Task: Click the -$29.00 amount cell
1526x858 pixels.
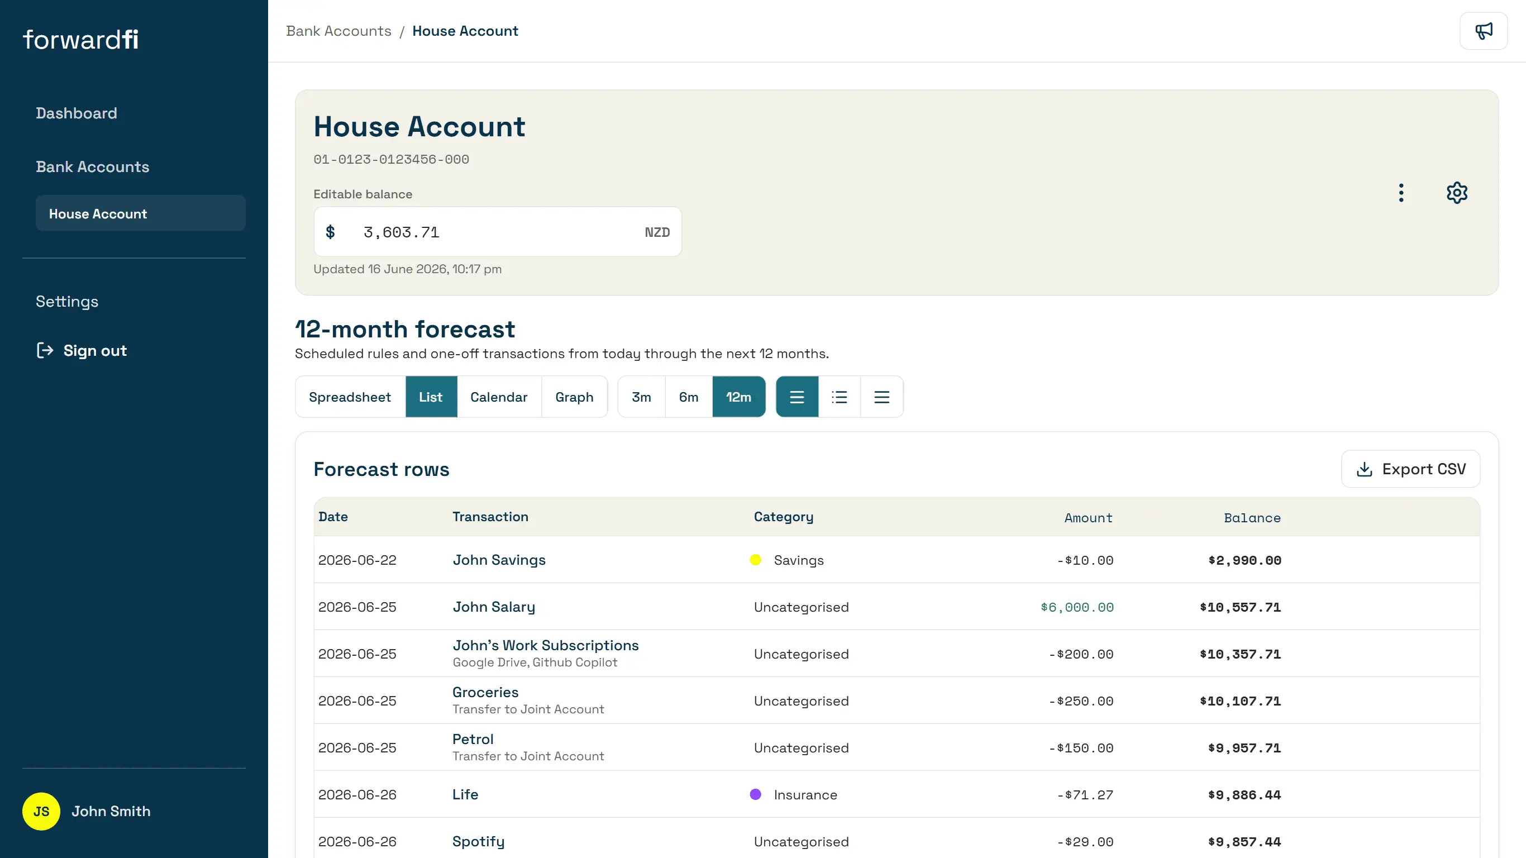Action: (1085, 842)
